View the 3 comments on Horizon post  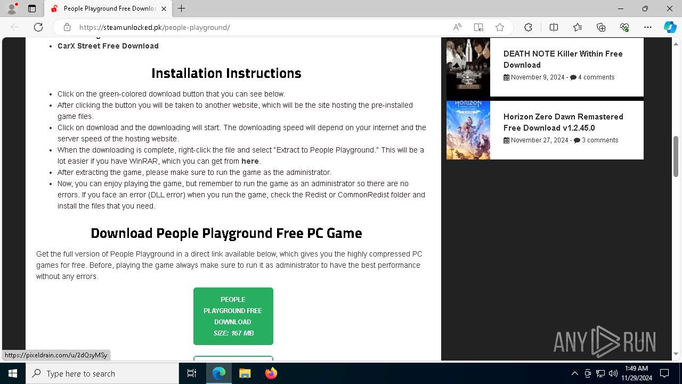(596, 140)
